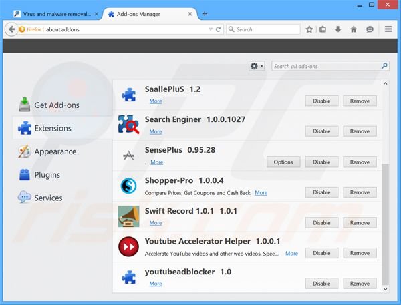Remove the Search Enginer extension
Viewport: 401px width, 305px height.
coord(360,131)
